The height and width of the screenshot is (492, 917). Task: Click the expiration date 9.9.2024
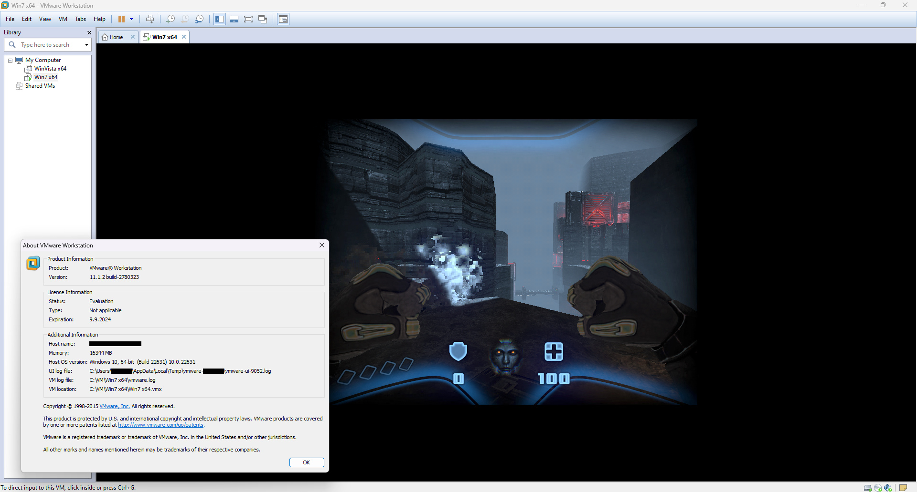(x=100, y=319)
